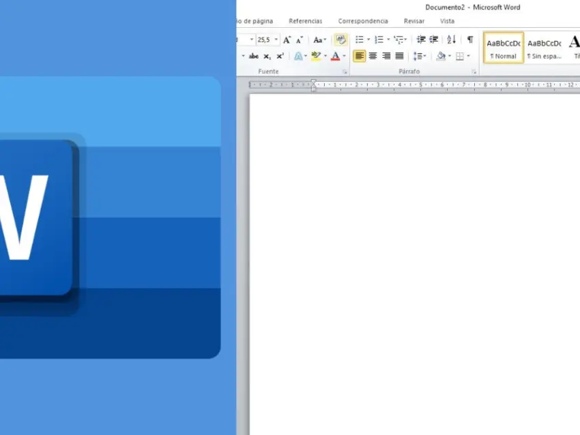Apply strikethrough formatting
Image resolution: width=580 pixels, height=435 pixels.
pos(254,57)
